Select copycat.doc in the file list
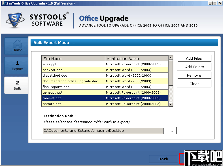The width and height of the screenshot is (223, 166). 73,70
